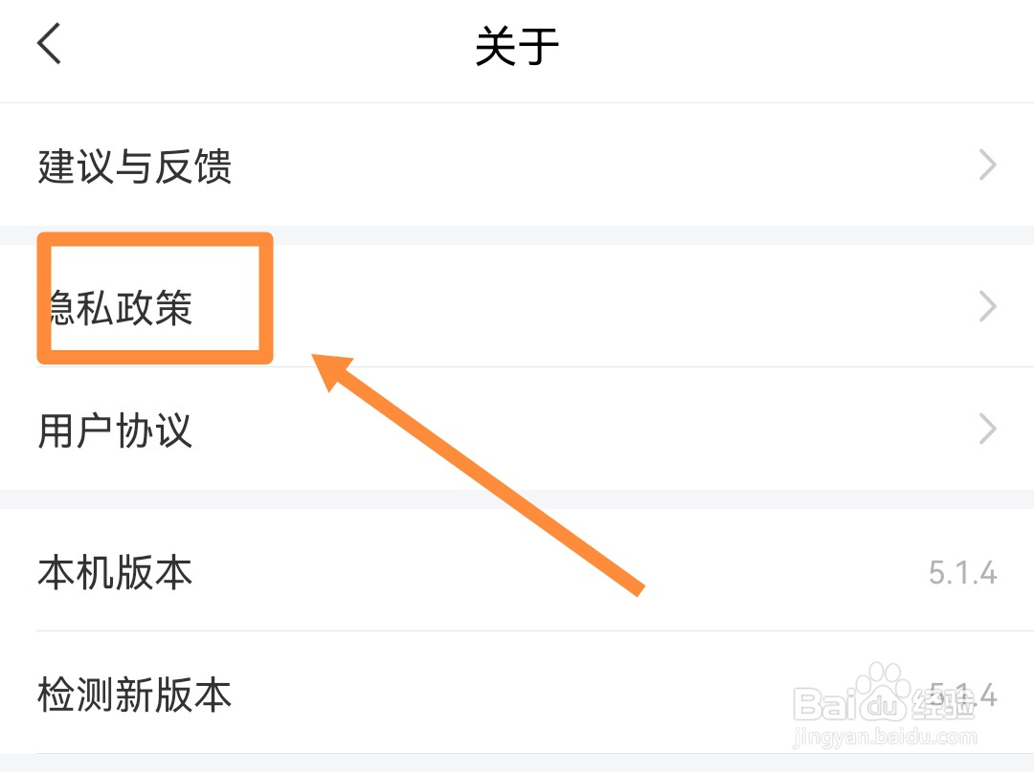The image size is (1034, 772).
Task: Tap 检测新版本 to check for updates
Action: [x=135, y=695]
